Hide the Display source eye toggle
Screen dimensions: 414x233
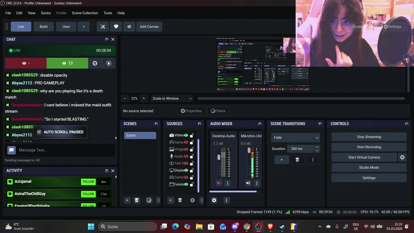tap(186, 170)
